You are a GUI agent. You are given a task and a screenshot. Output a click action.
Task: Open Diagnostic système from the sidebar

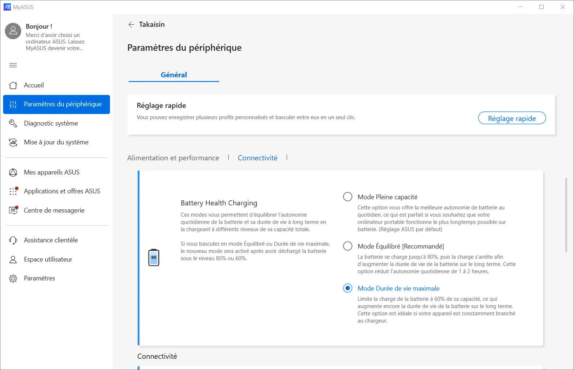56,123
